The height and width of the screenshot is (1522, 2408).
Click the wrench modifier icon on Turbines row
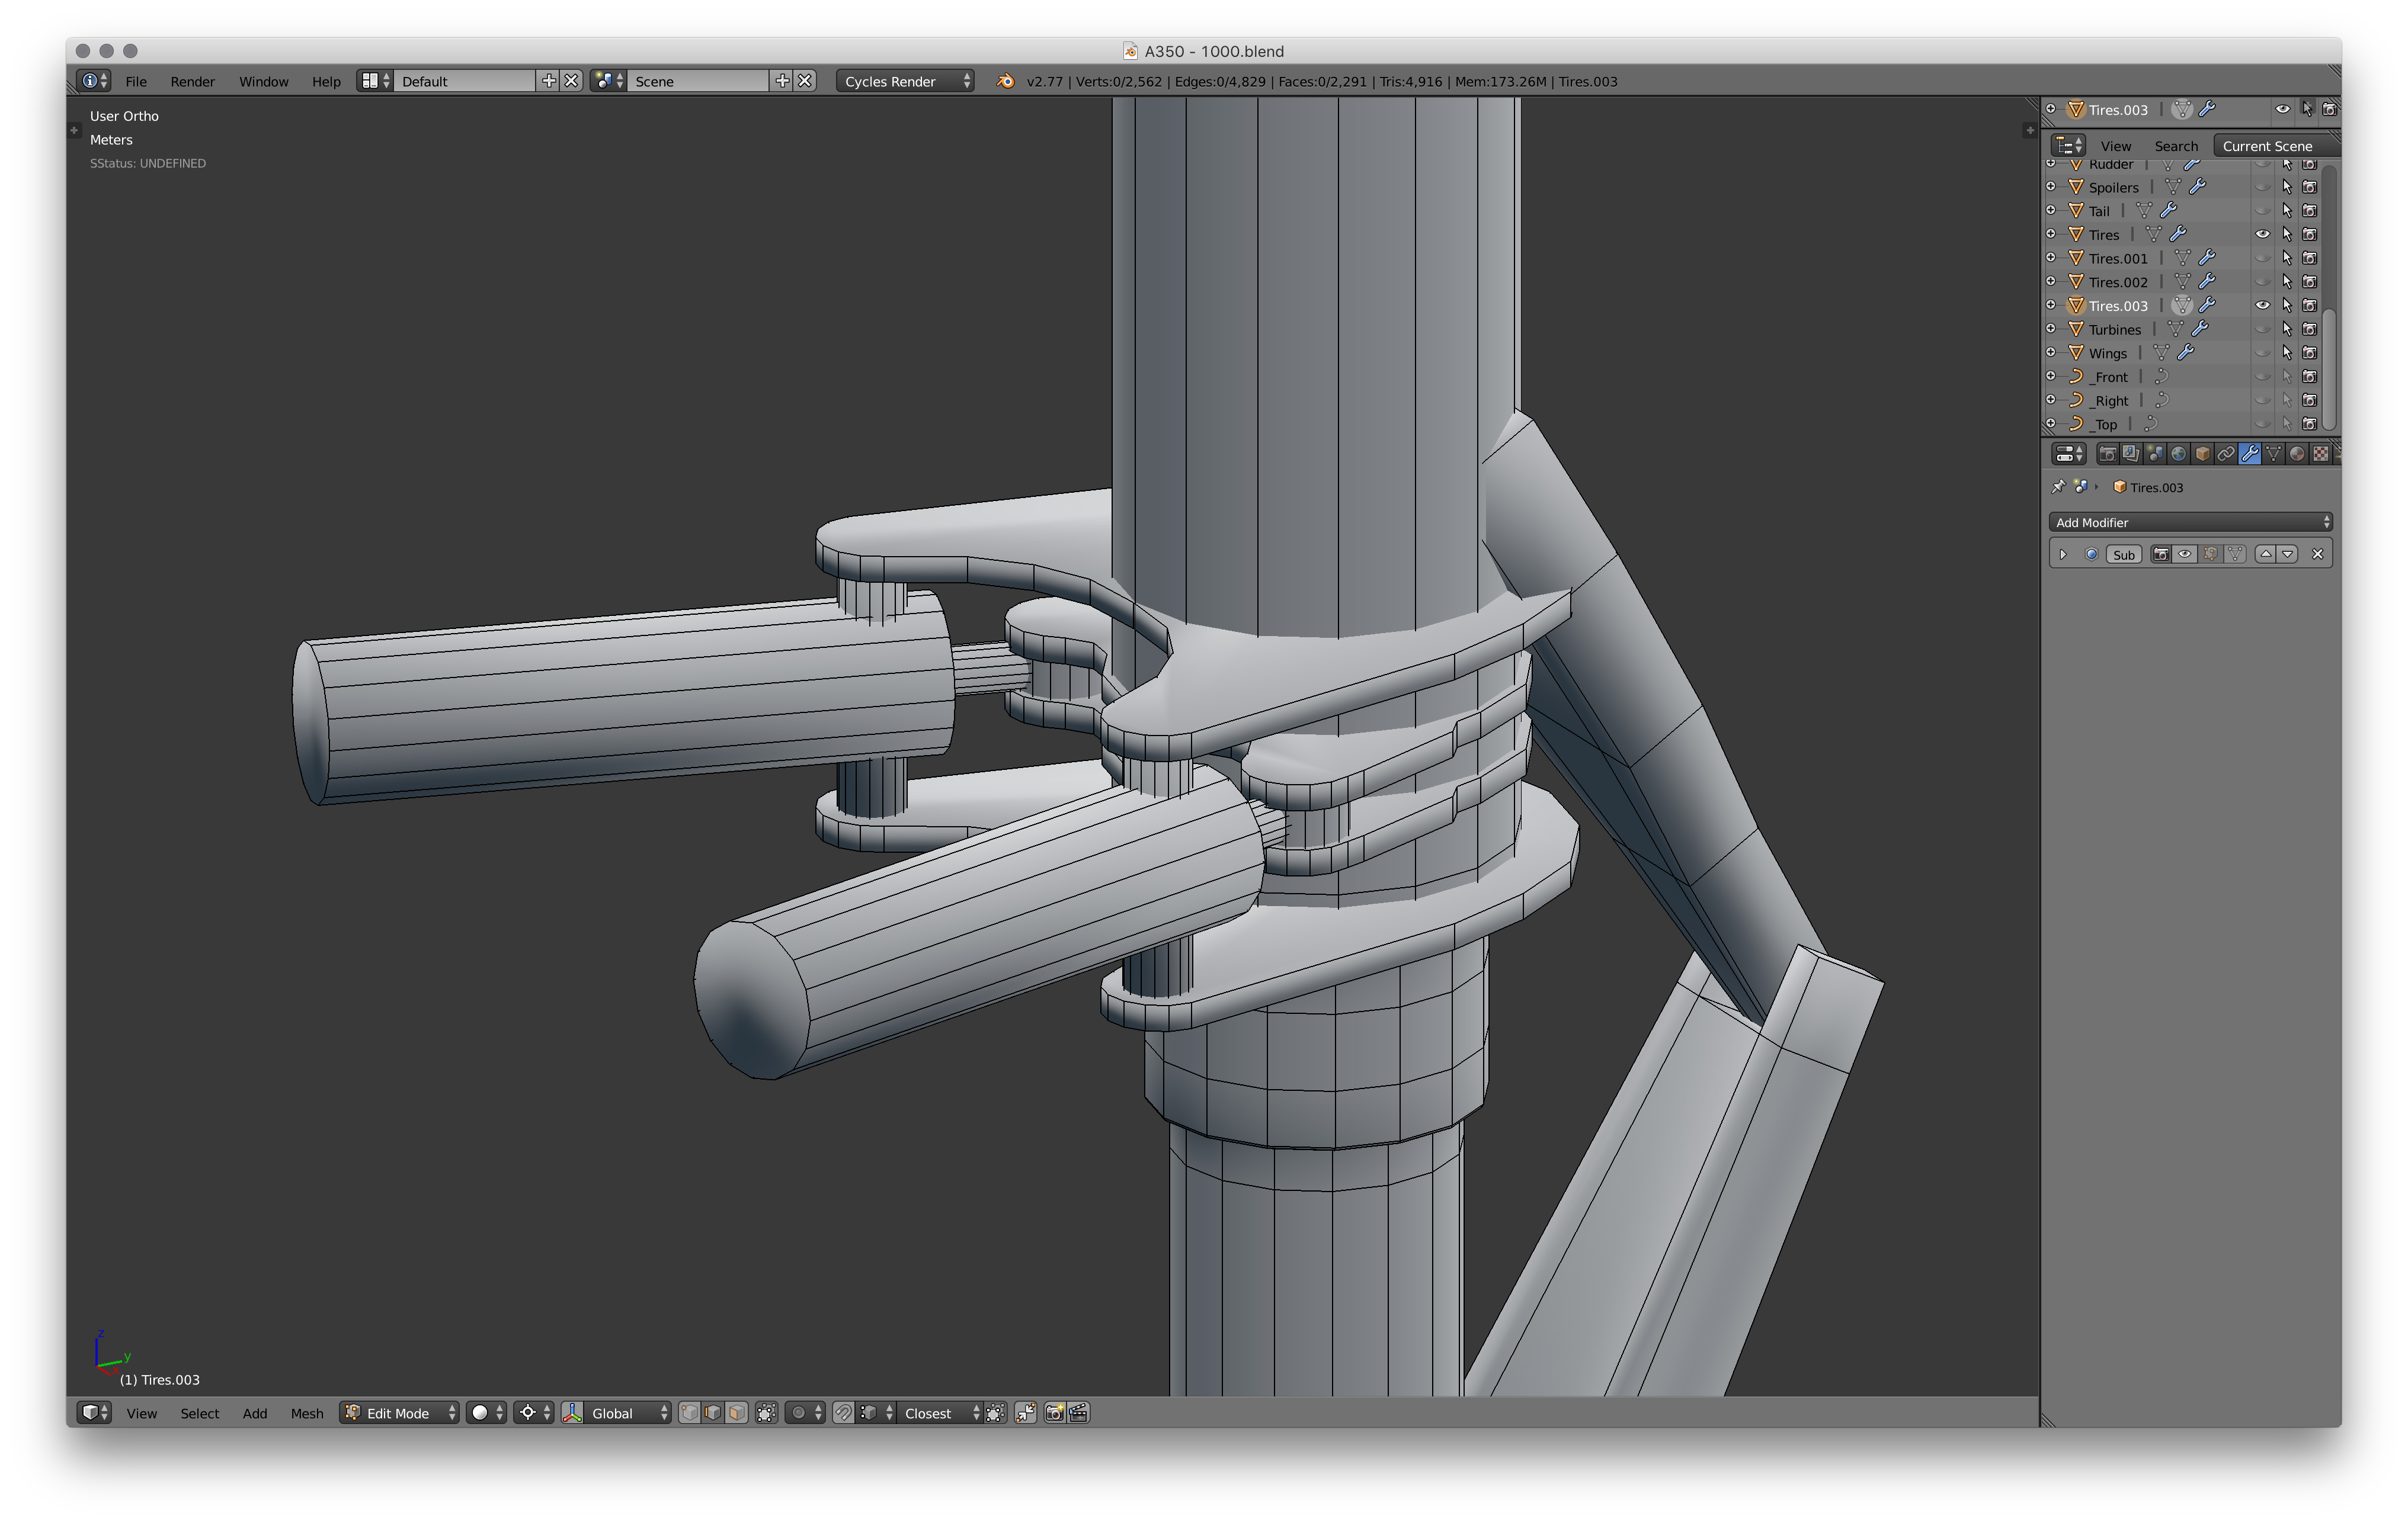point(2199,329)
